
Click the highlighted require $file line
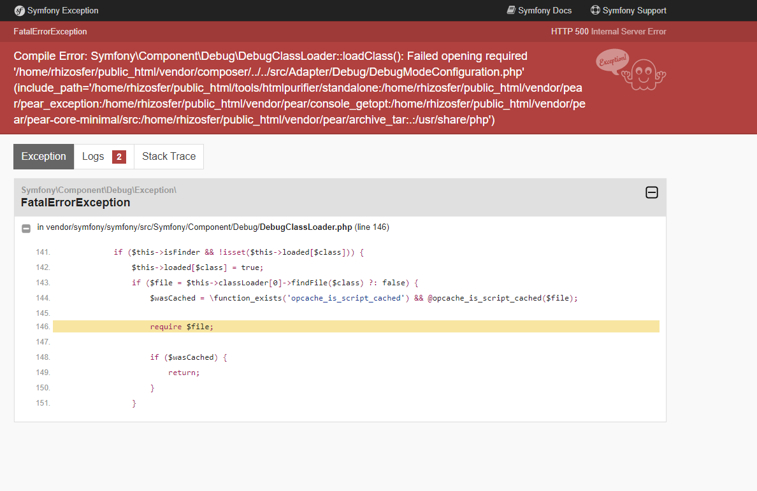coord(356,327)
